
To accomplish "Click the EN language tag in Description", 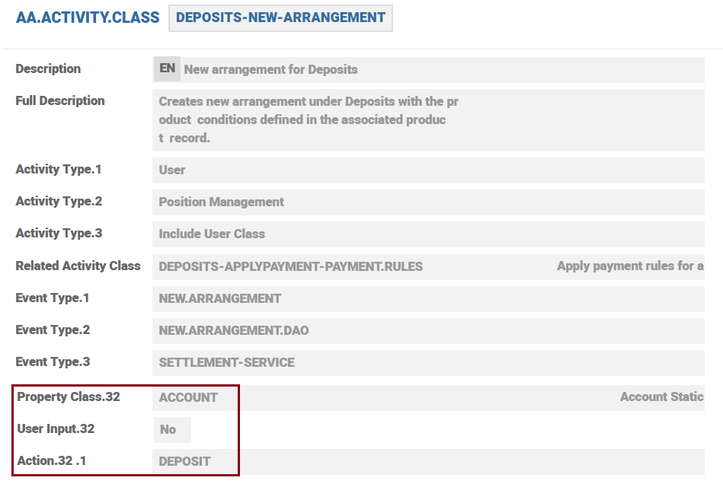I will 167,68.
